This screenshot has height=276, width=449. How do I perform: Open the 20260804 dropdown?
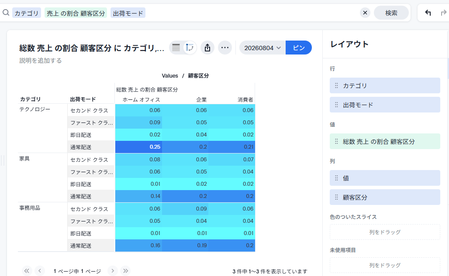(262, 48)
